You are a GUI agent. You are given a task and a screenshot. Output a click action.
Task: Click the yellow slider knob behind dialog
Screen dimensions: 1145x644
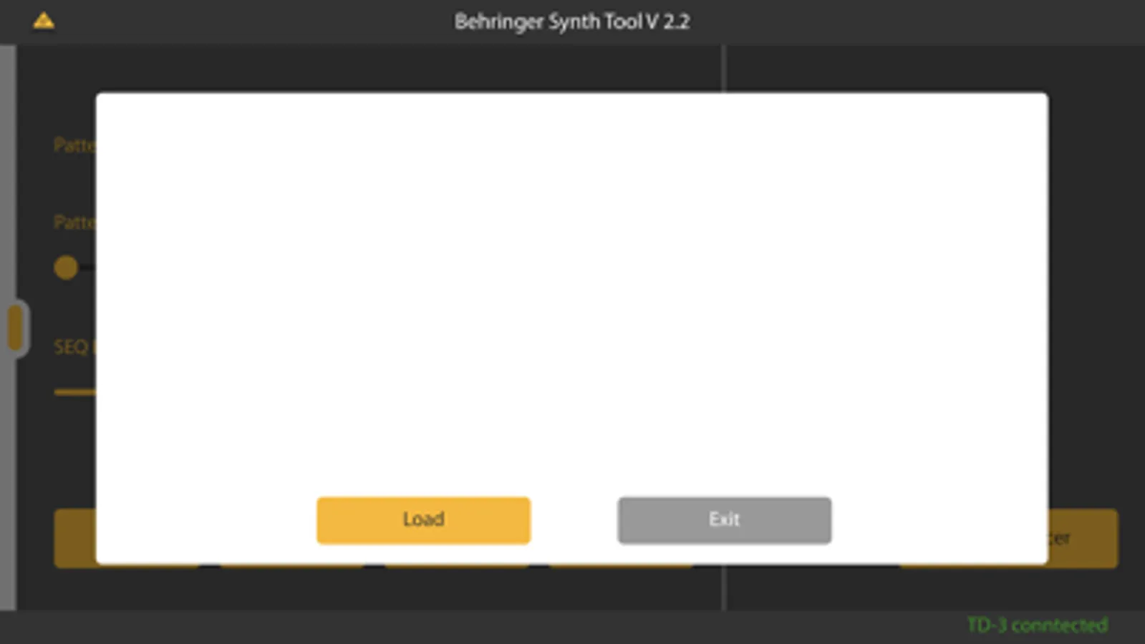(x=66, y=268)
